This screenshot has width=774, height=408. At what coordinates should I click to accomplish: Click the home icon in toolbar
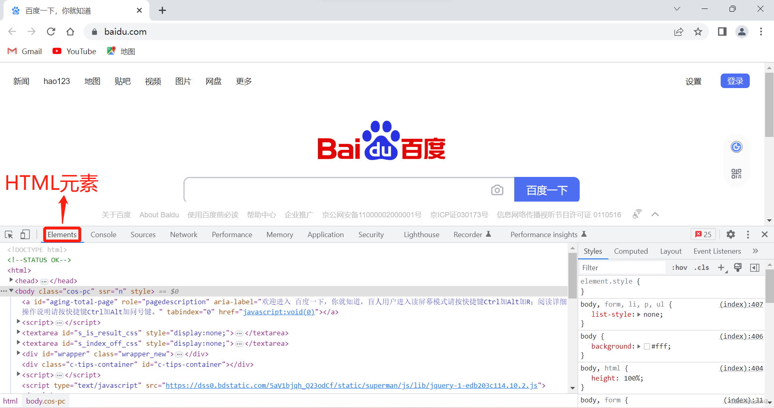pos(70,32)
